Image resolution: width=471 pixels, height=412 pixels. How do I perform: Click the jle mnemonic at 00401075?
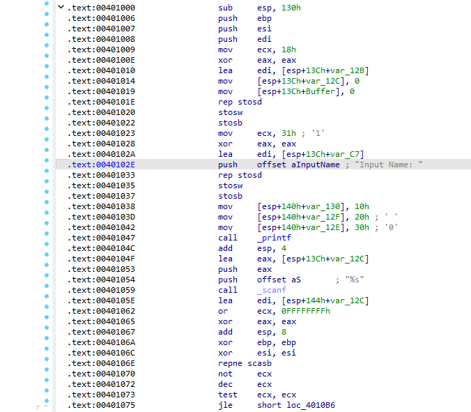225,406
